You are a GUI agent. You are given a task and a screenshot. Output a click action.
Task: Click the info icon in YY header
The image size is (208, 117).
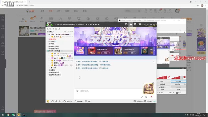[99, 24]
